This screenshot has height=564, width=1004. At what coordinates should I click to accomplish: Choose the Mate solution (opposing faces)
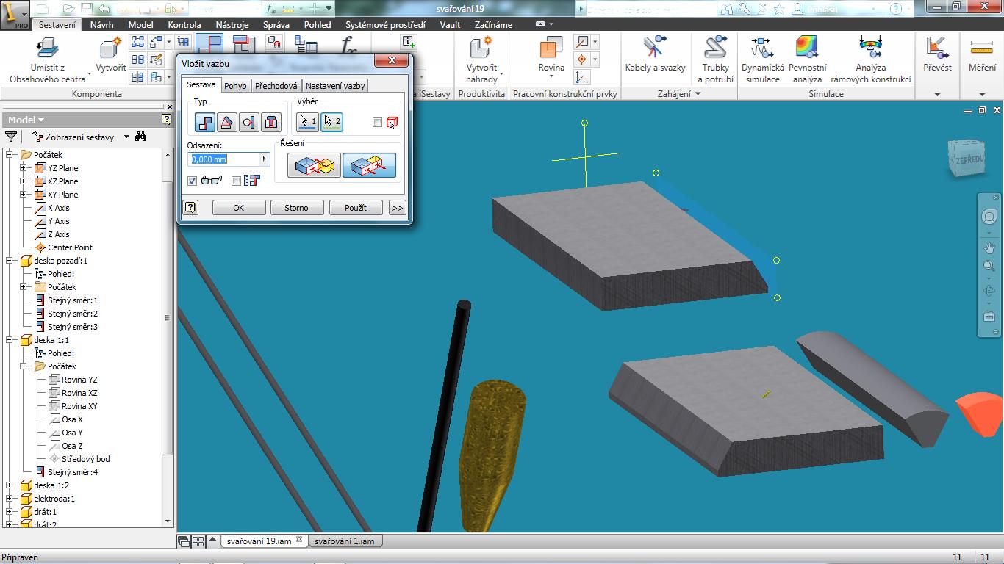pyautogui.click(x=314, y=165)
